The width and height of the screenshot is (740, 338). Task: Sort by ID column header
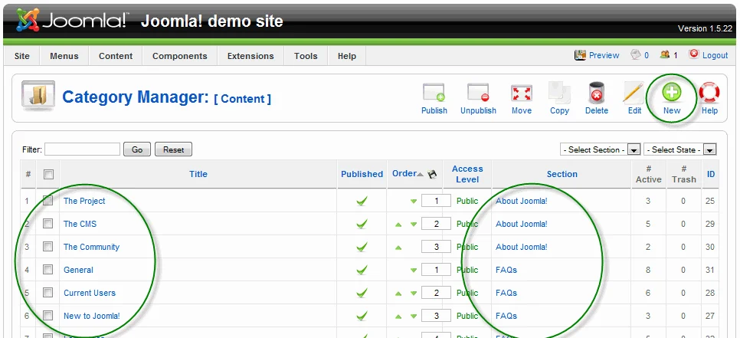pyautogui.click(x=711, y=174)
